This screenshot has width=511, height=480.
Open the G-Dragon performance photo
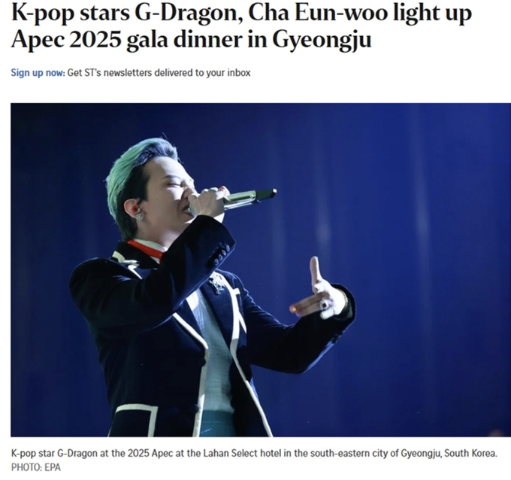tap(261, 270)
